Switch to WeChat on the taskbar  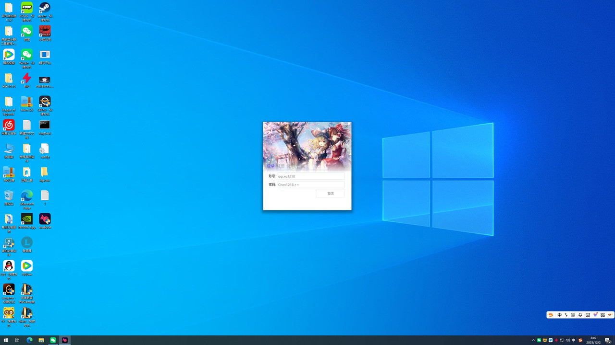pyautogui.click(x=53, y=340)
